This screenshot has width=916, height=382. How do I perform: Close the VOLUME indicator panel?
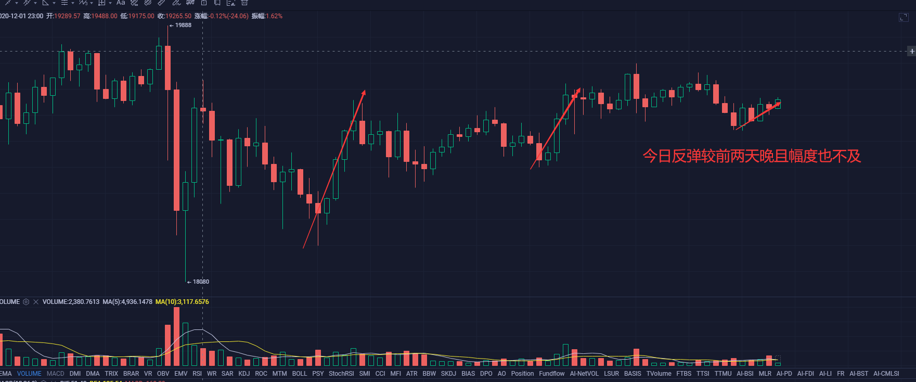coord(36,302)
